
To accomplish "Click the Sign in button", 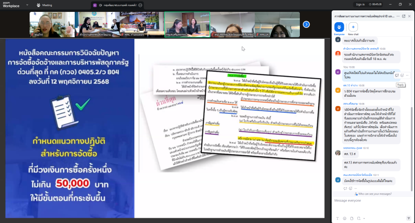I will click(x=359, y=4).
